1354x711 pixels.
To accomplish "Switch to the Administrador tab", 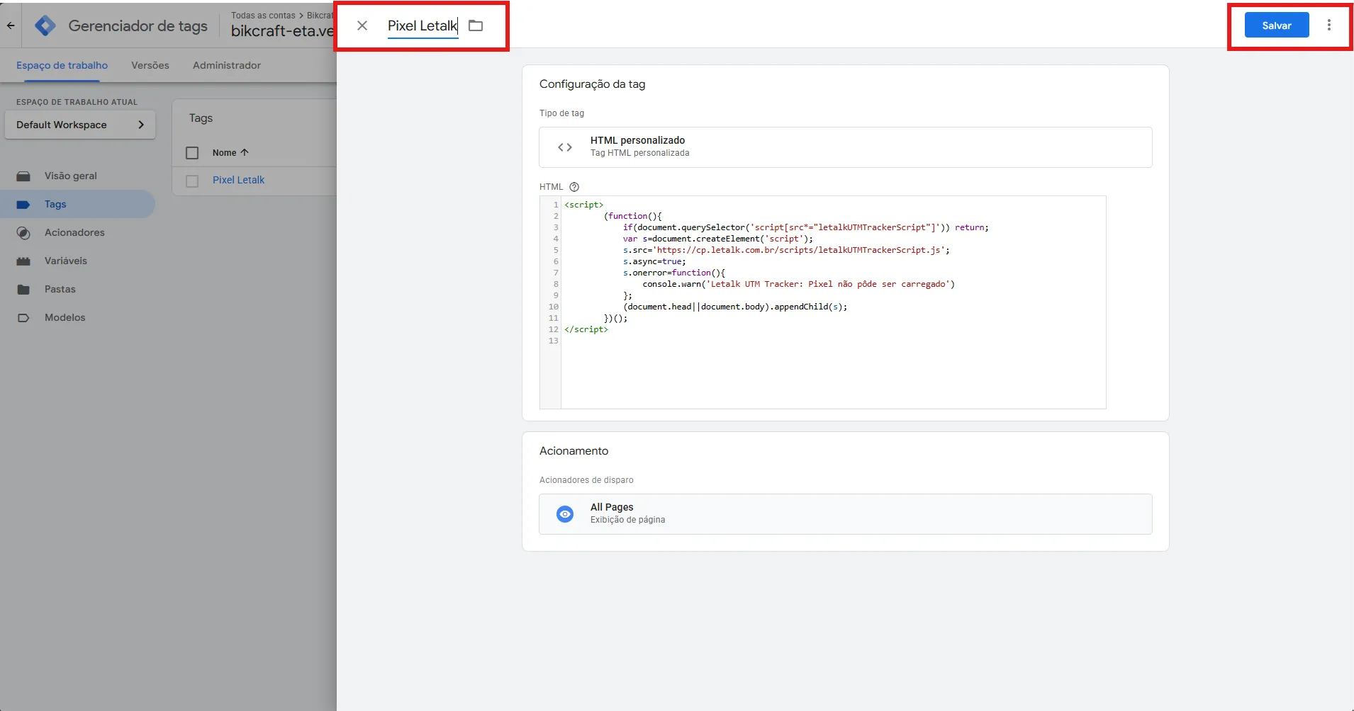I will point(227,65).
